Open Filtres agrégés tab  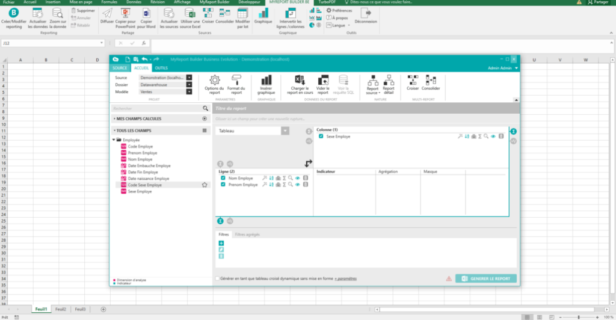tap(247, 235)
